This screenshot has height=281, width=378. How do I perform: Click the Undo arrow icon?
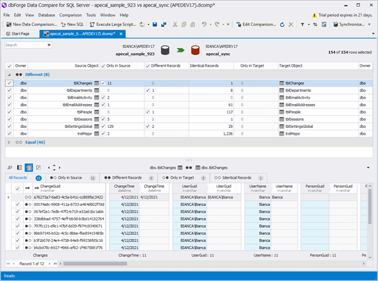tap(204, 25)
